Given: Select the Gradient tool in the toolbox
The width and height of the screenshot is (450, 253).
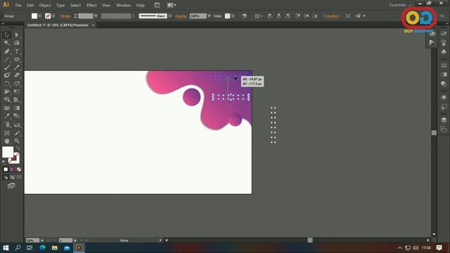Looking at the screenshot, I should tap(17, 108).
